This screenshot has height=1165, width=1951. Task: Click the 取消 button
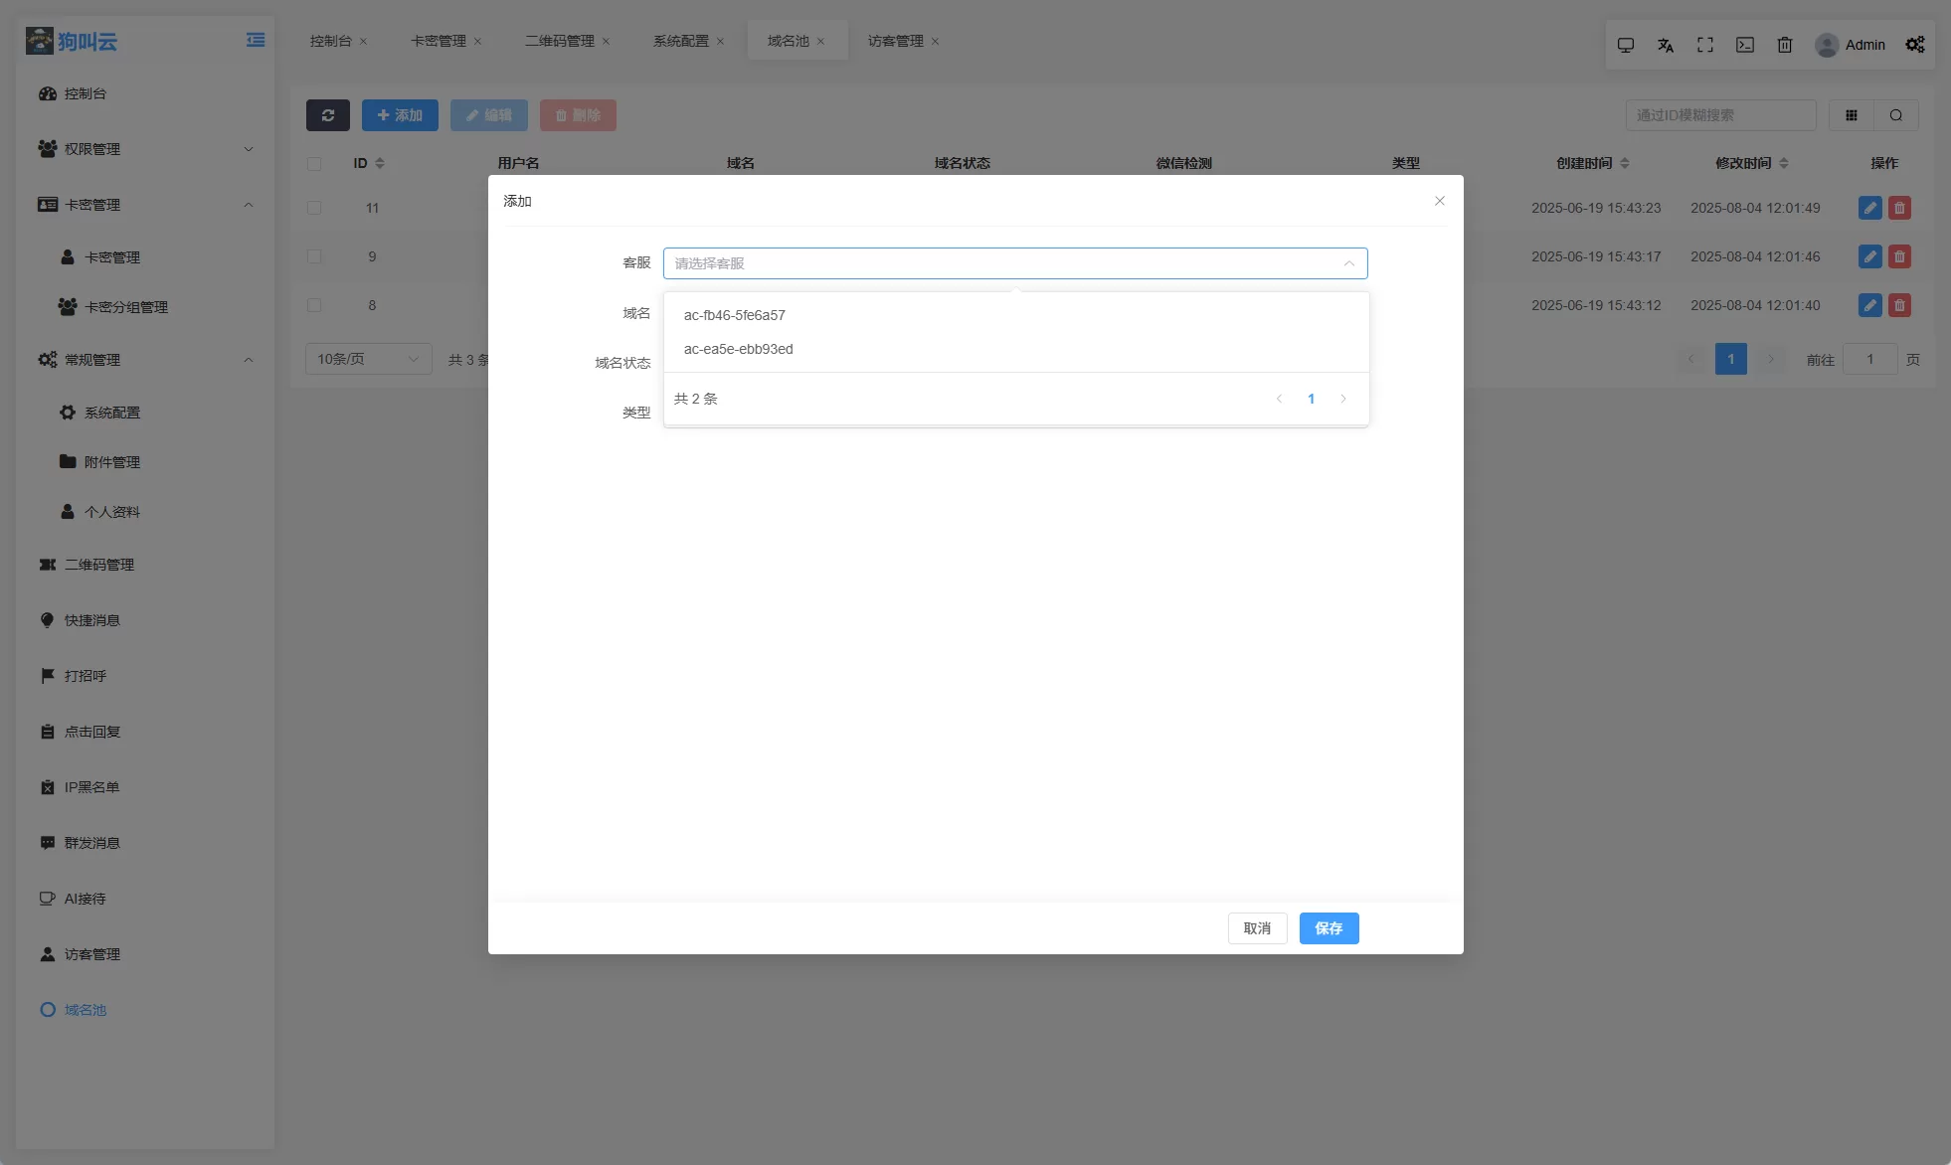coord(1257,928)
